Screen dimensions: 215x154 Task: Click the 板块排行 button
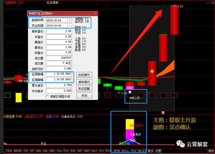tap(84, 82)
